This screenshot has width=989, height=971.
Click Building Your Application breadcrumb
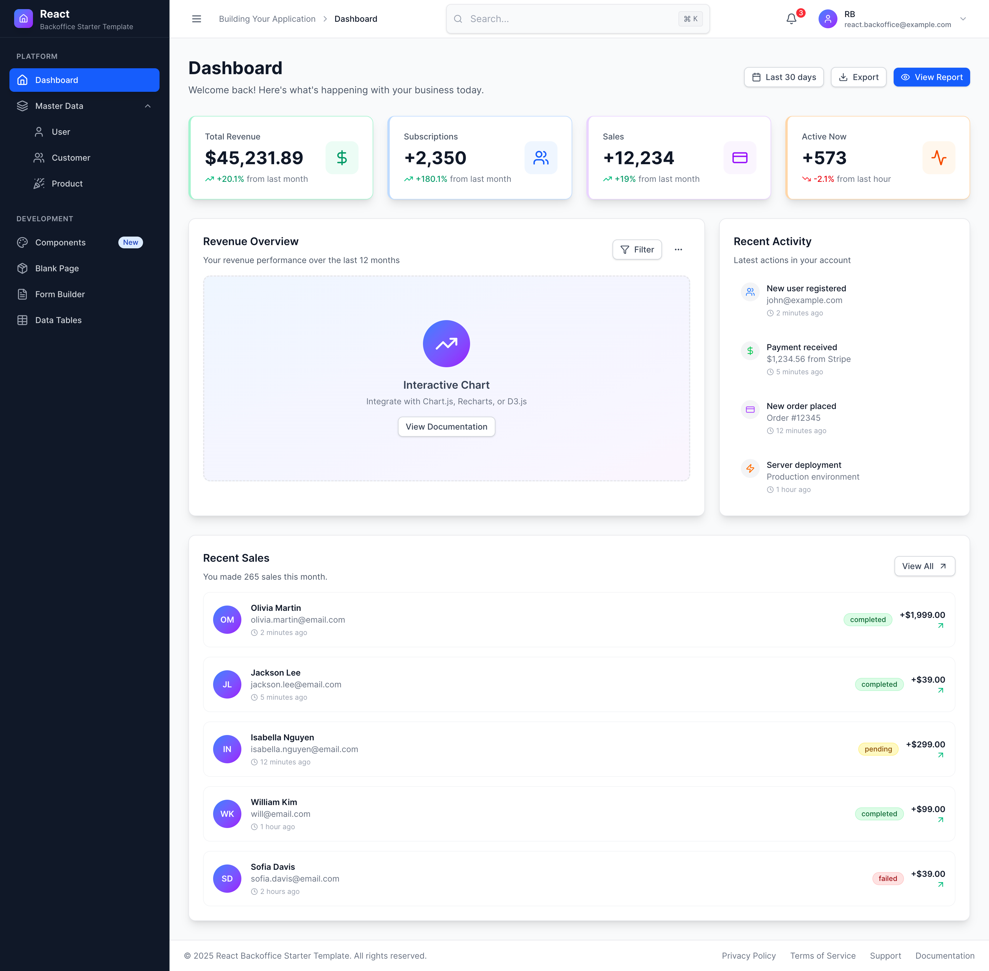click(x=267, y=19)
